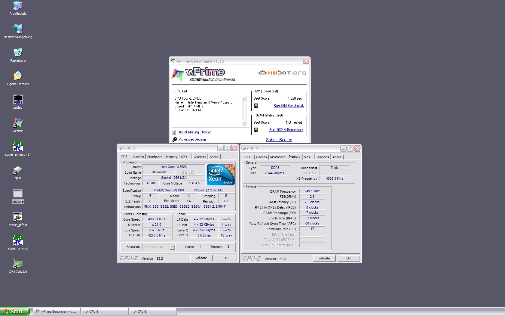Click the DRAM Frequency value 949.1 MHz
505x316 pixels.
pos(312,191)
